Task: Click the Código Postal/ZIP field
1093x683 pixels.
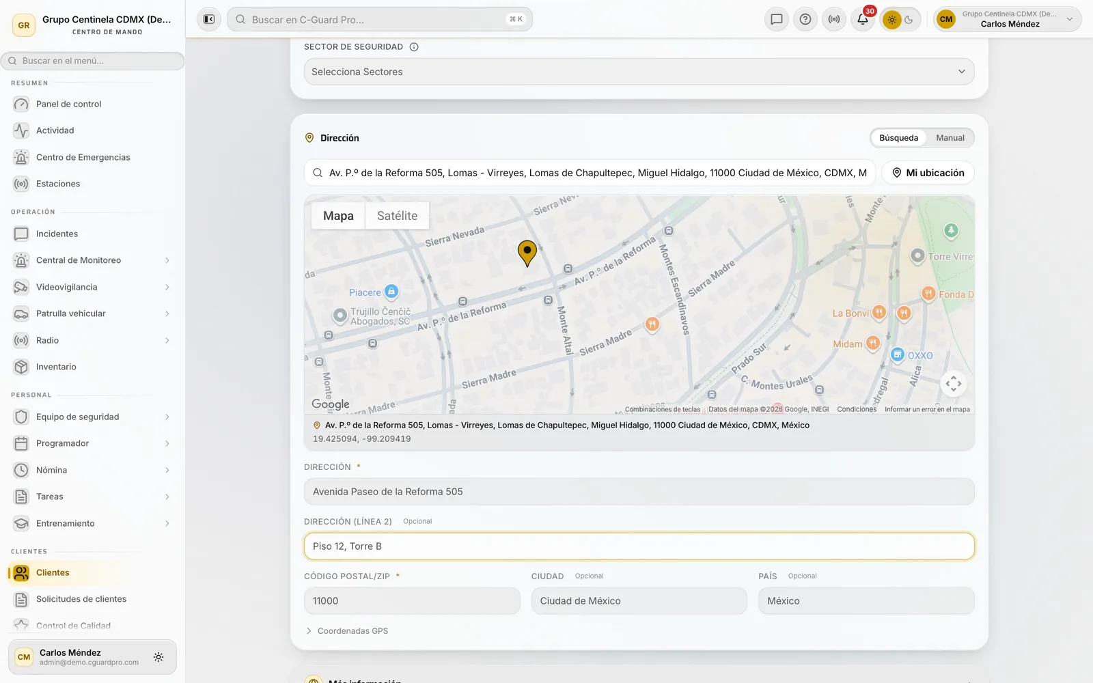Action: tap(412, 601)
